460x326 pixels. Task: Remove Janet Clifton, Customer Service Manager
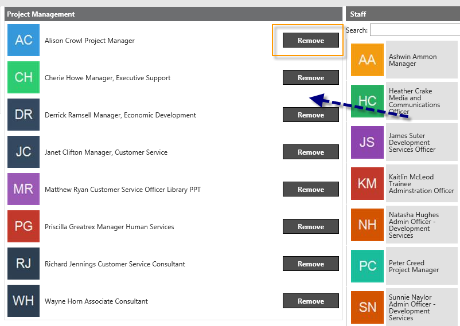click(311, 152)
